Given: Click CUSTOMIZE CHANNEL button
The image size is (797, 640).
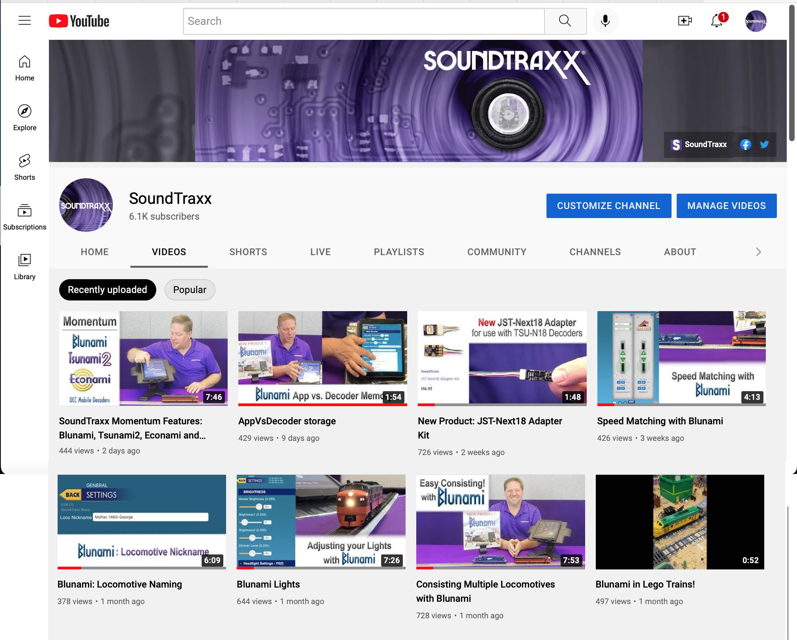Looking at the screenshot, I should coord(608,206).
